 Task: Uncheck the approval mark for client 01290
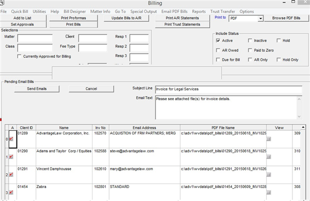pyautogui.click(x=11, y=157)
